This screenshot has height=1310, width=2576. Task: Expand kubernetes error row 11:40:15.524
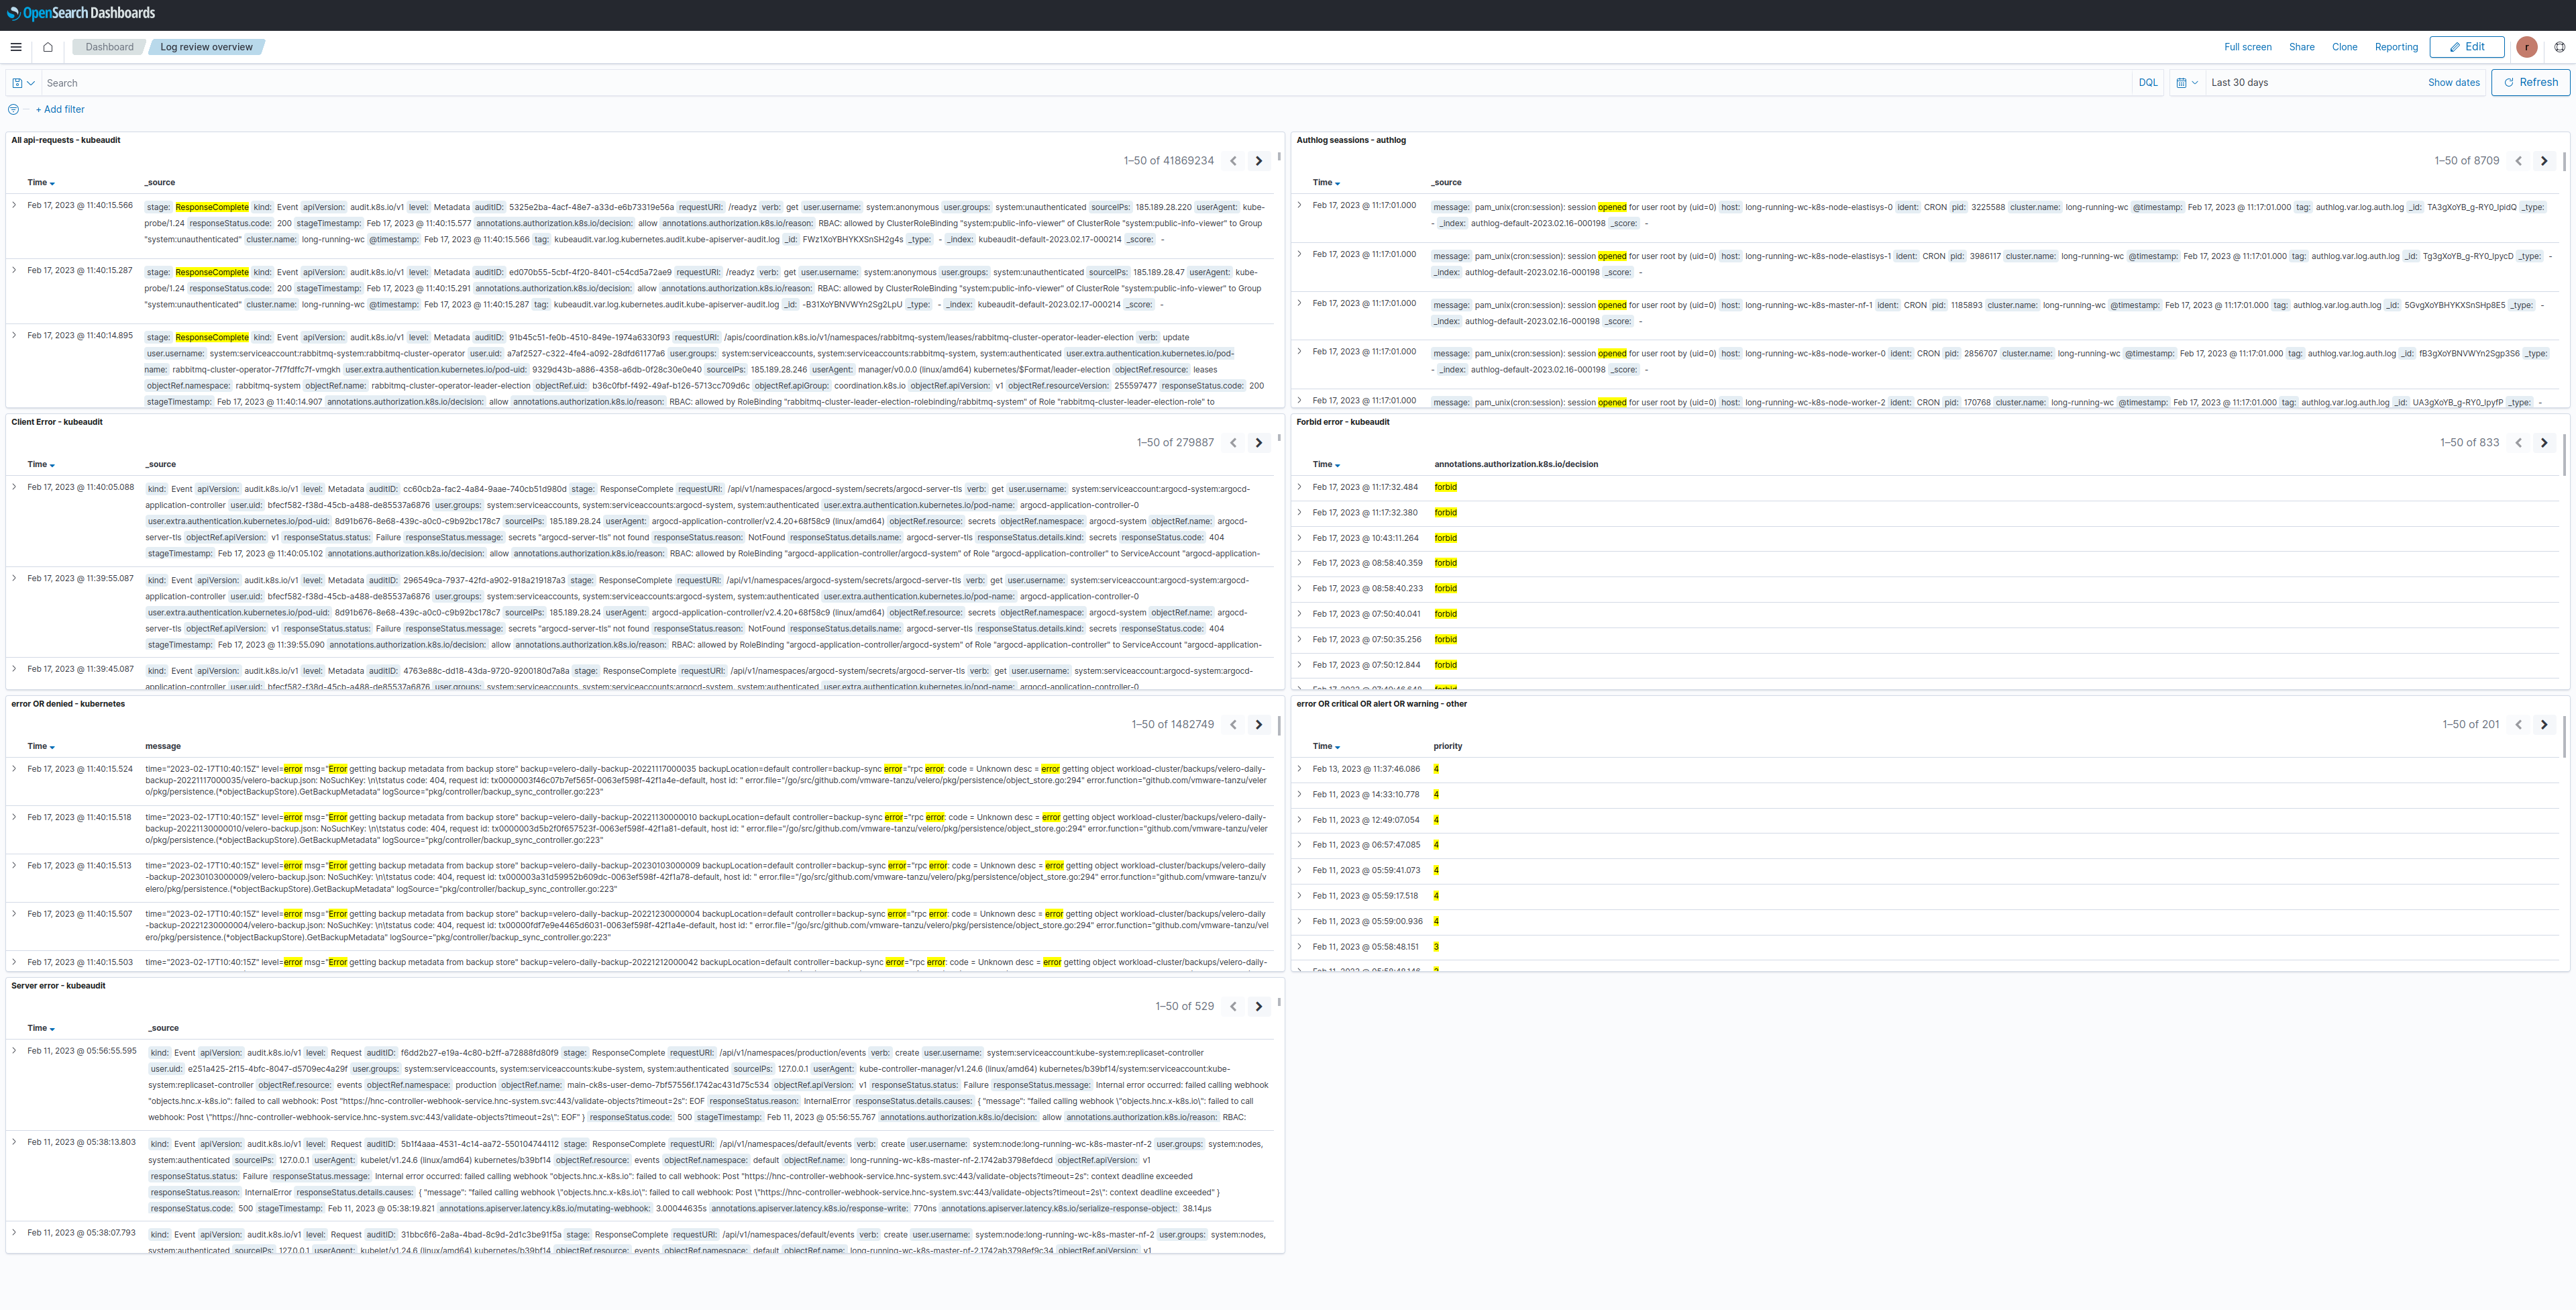point(14,768)
